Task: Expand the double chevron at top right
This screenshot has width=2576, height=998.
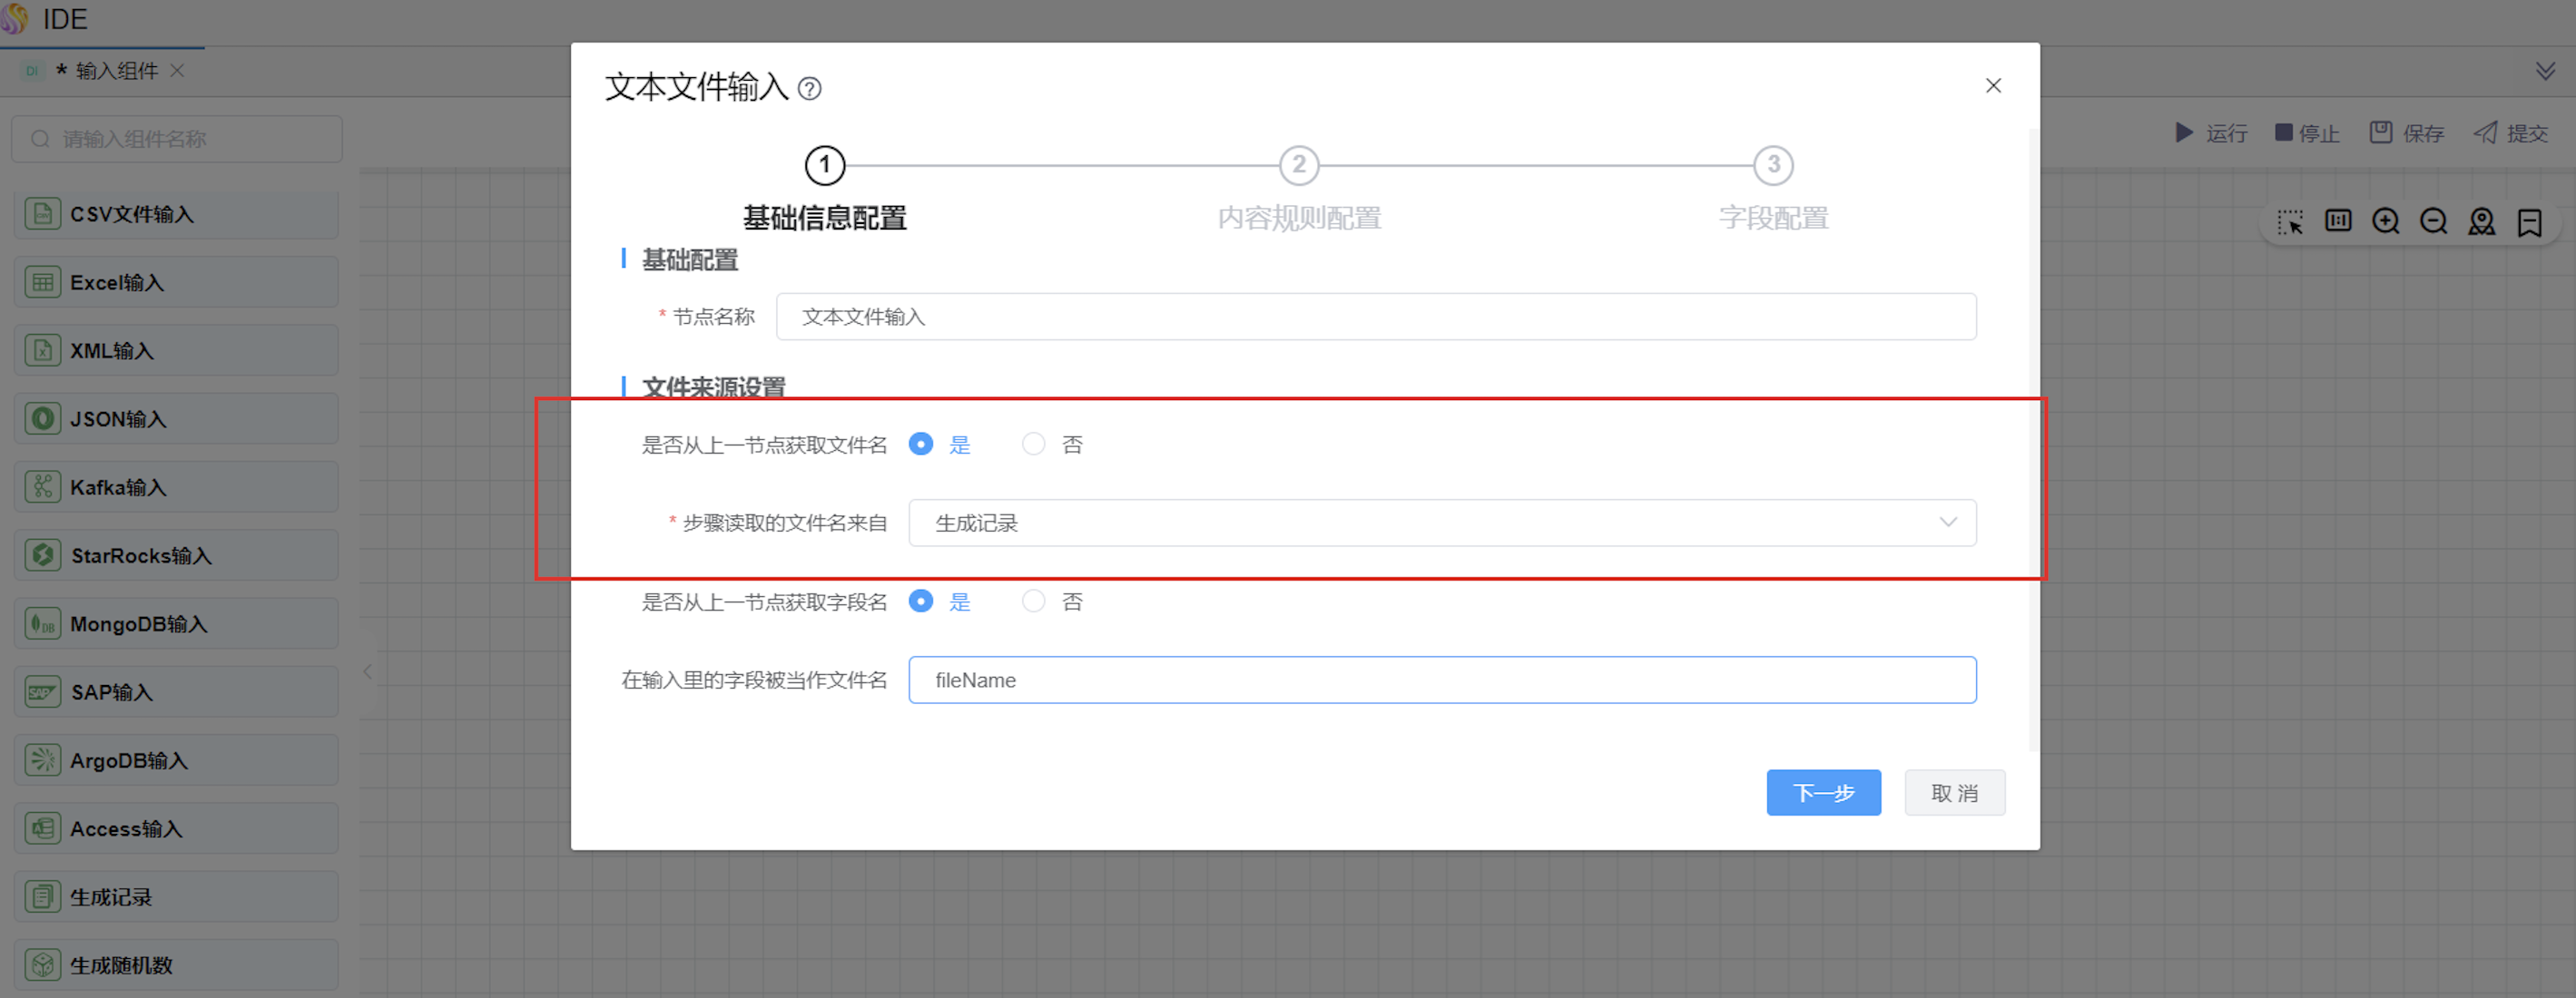Action: point(2545,71)
